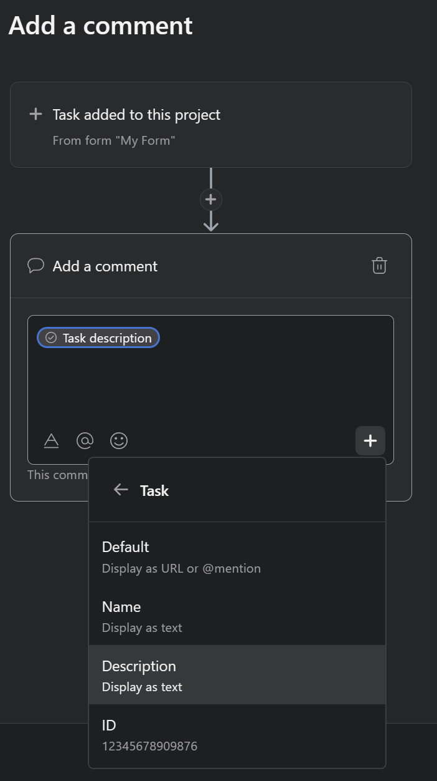This screenshot has width=437, height=781.
Task: Go back from the Task submenu
Action: click(121, 490)
